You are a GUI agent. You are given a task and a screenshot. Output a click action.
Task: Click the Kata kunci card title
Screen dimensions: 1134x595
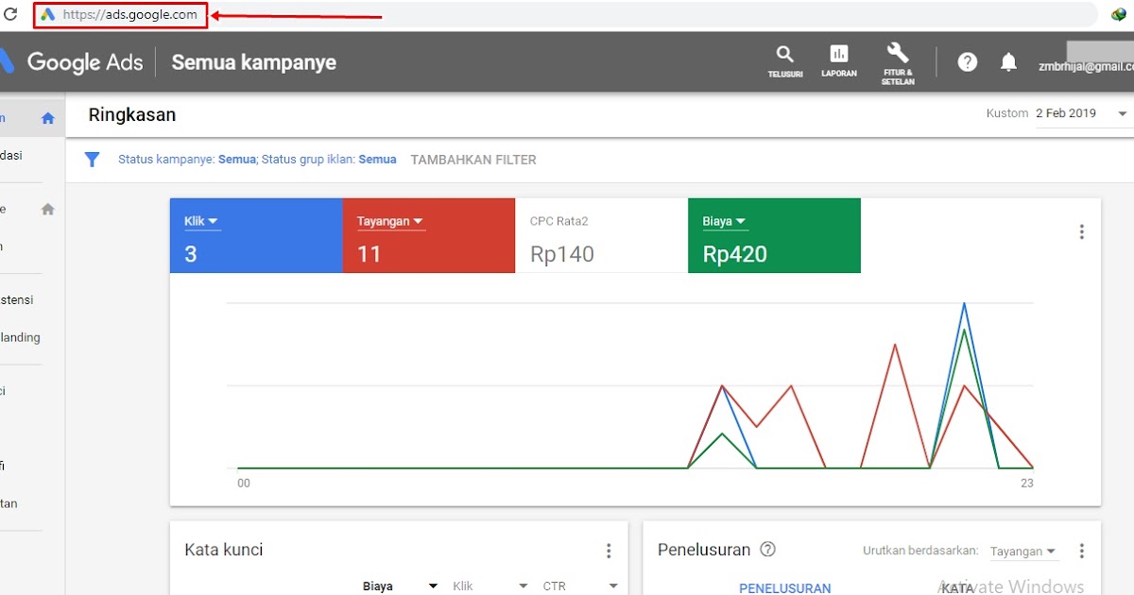tap(224, 550)
